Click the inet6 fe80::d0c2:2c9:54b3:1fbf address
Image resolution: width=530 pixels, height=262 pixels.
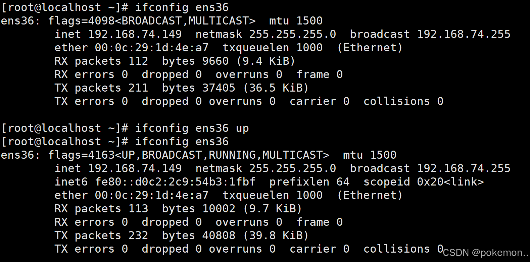coord(155,182)
